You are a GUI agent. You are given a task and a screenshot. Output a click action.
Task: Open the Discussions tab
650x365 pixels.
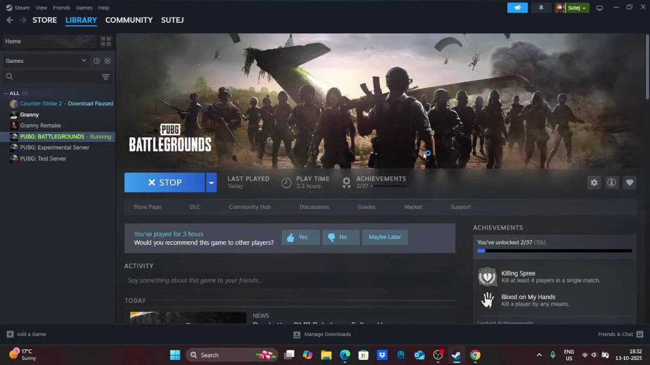(x=314, y=207)
